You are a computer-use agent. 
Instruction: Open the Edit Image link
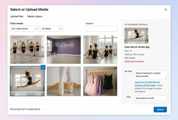(x=130, y=58)
